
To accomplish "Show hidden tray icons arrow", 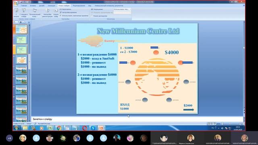I will pyautogui.click(x=218, y=128).
